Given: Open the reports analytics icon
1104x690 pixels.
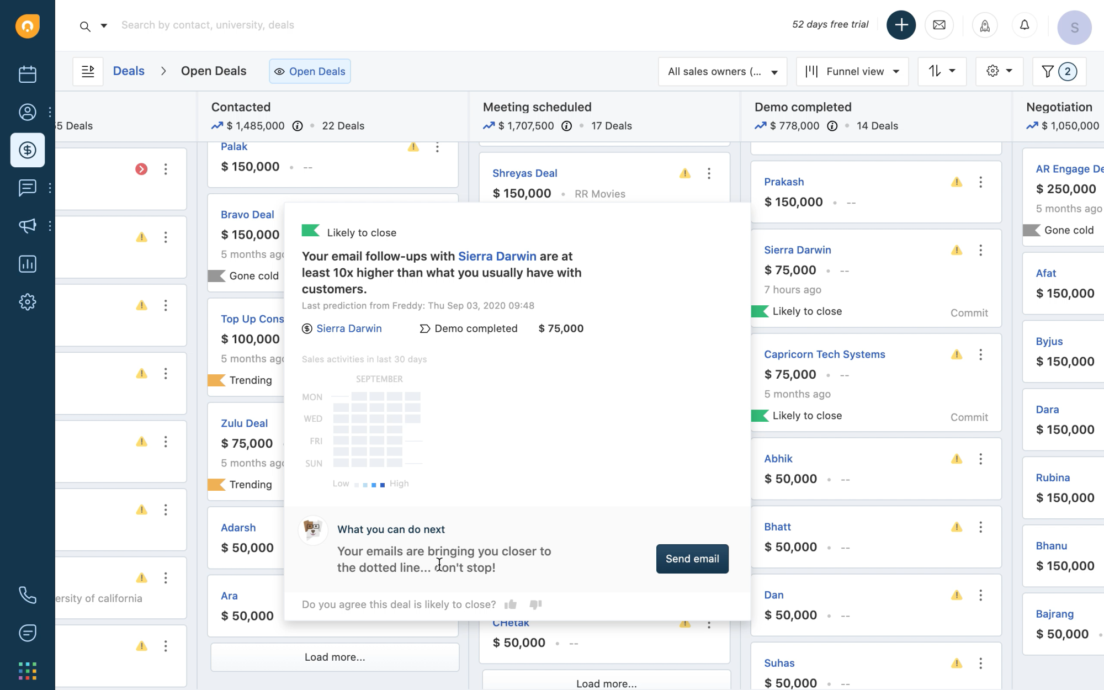Looking at the screenshot, I should (27, 264).
